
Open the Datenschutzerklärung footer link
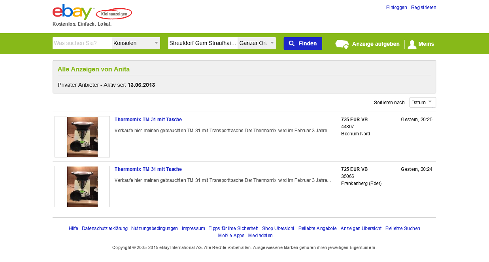click(104, 228)
